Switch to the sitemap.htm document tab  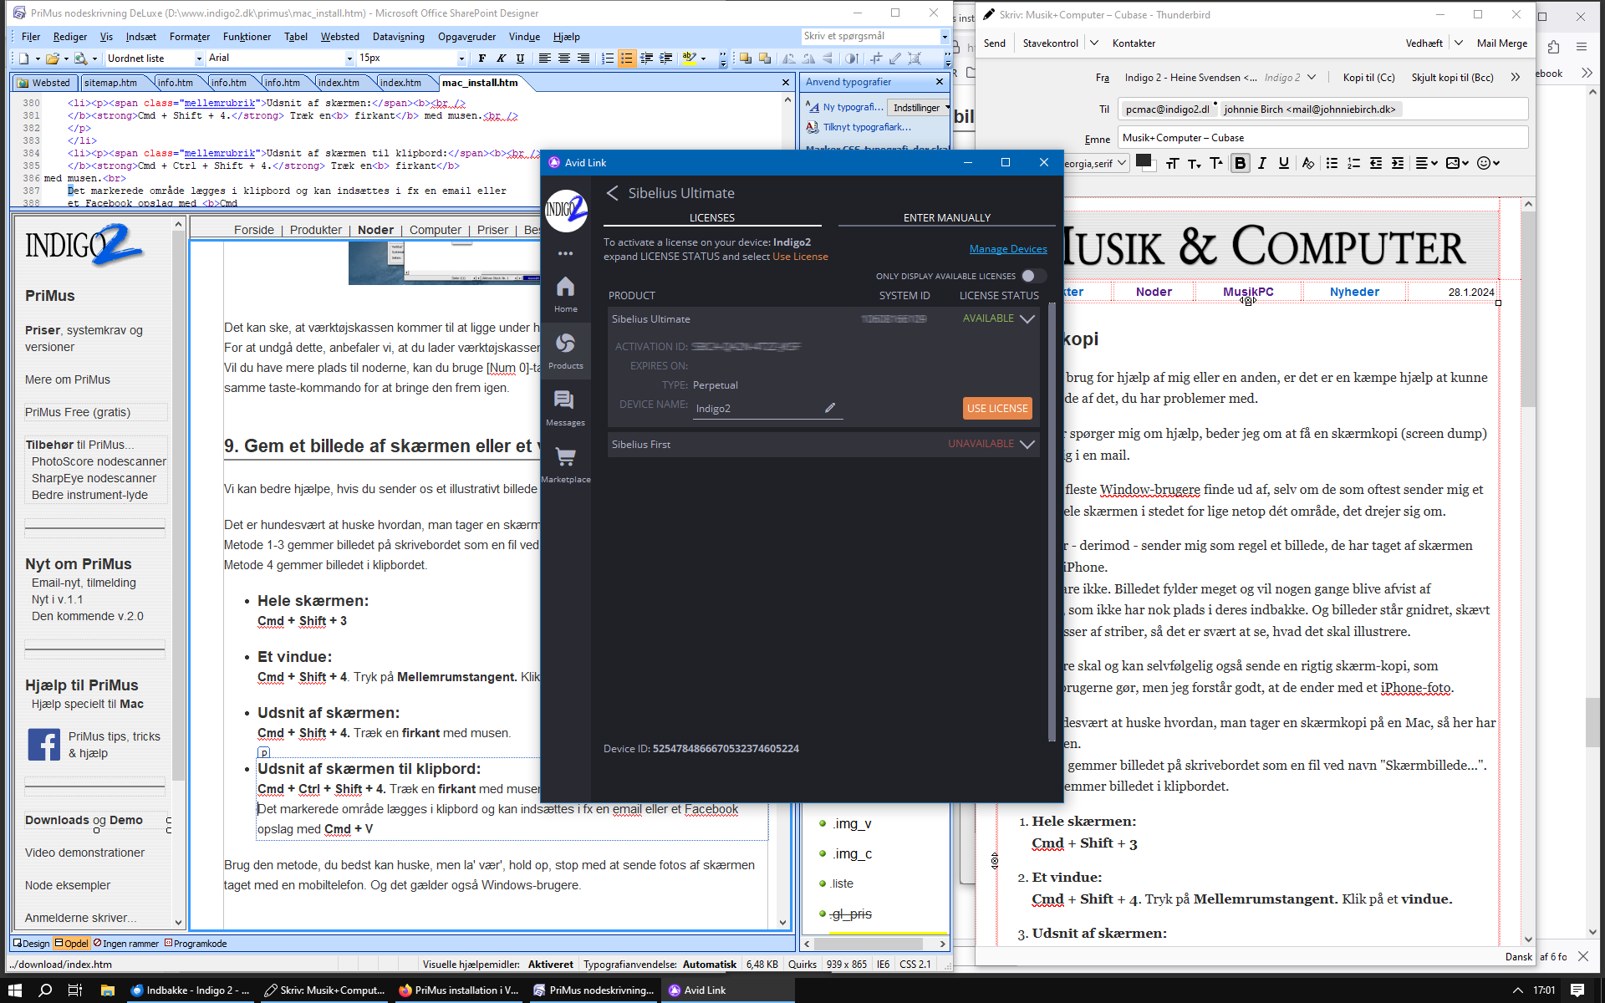(x=110, y=83)
